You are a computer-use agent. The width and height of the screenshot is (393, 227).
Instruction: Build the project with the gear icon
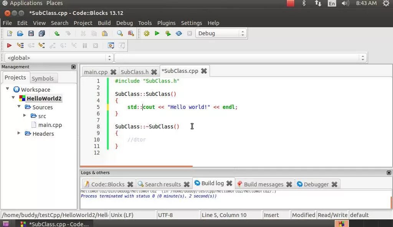[147, 33]
